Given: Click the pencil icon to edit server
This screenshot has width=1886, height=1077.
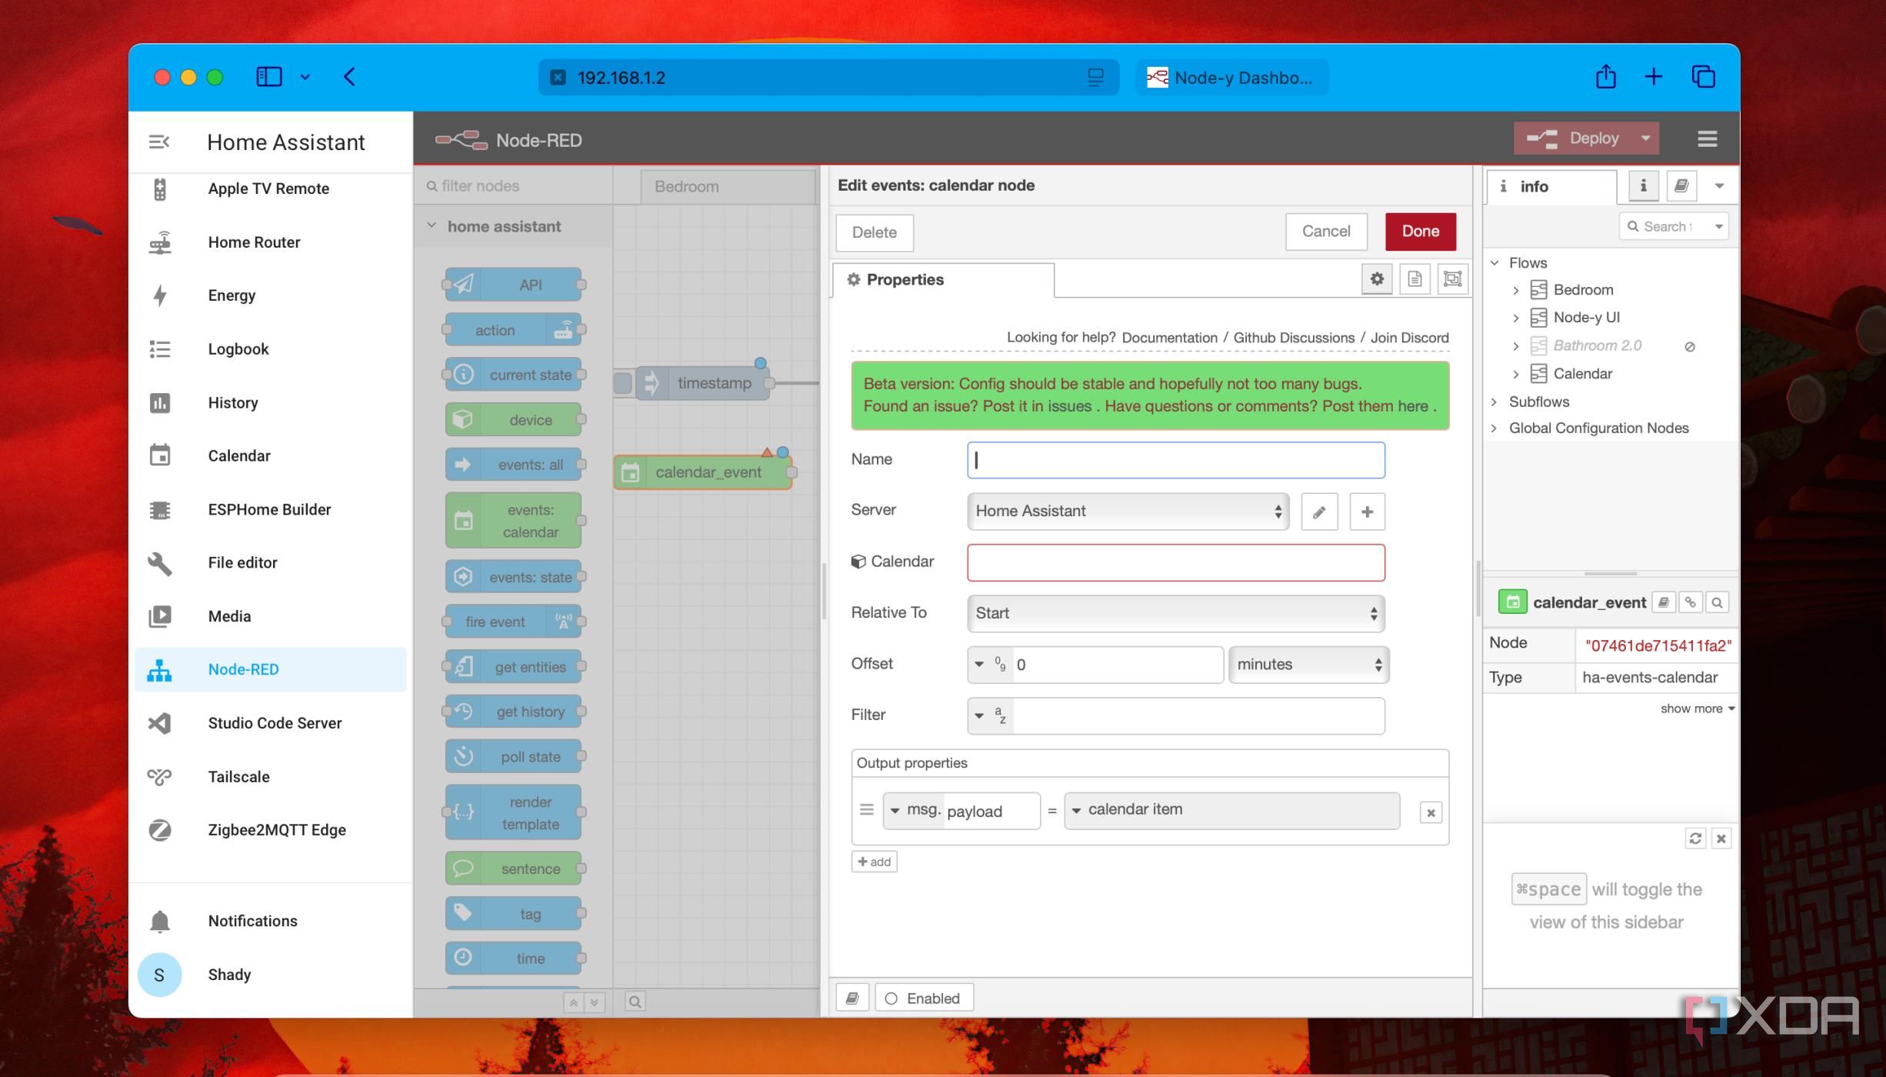Looking at the screenshot, I should (1319, 512).
